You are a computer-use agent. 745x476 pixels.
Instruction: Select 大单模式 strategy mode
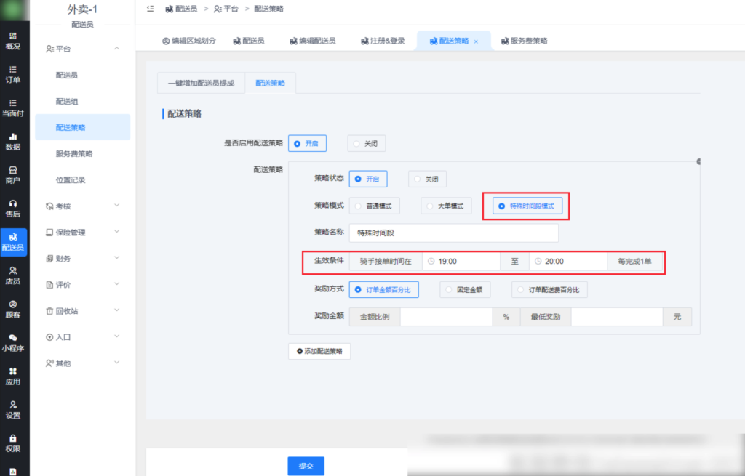[445, 206]
